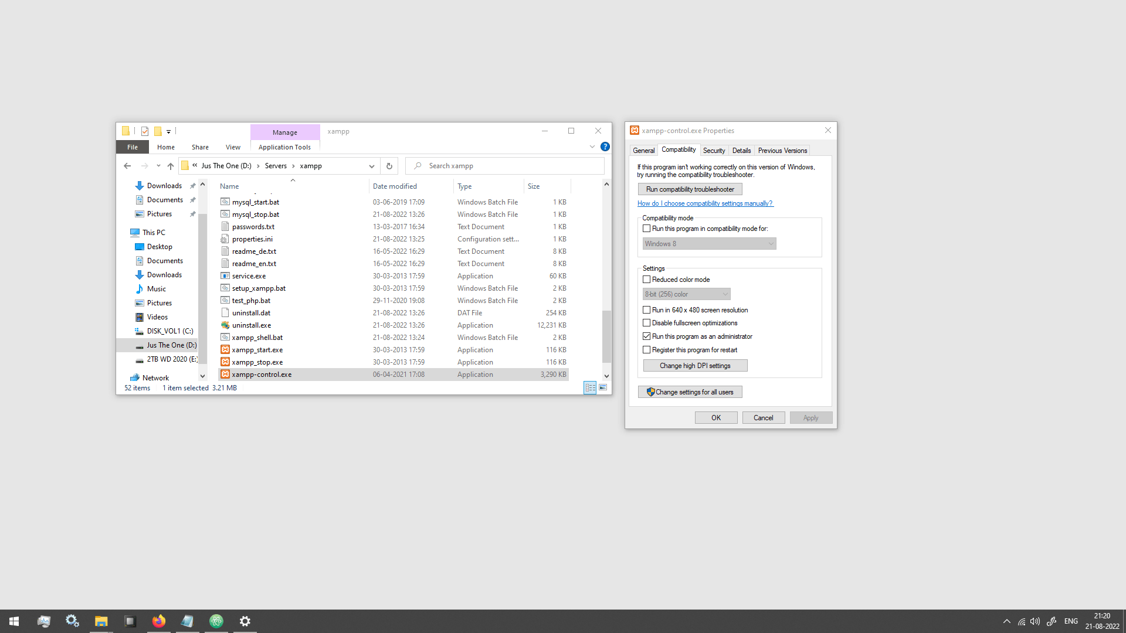Click the XAMPP properties dialog icon
This screenshot has height=633, width=1126.
point(635,129)
